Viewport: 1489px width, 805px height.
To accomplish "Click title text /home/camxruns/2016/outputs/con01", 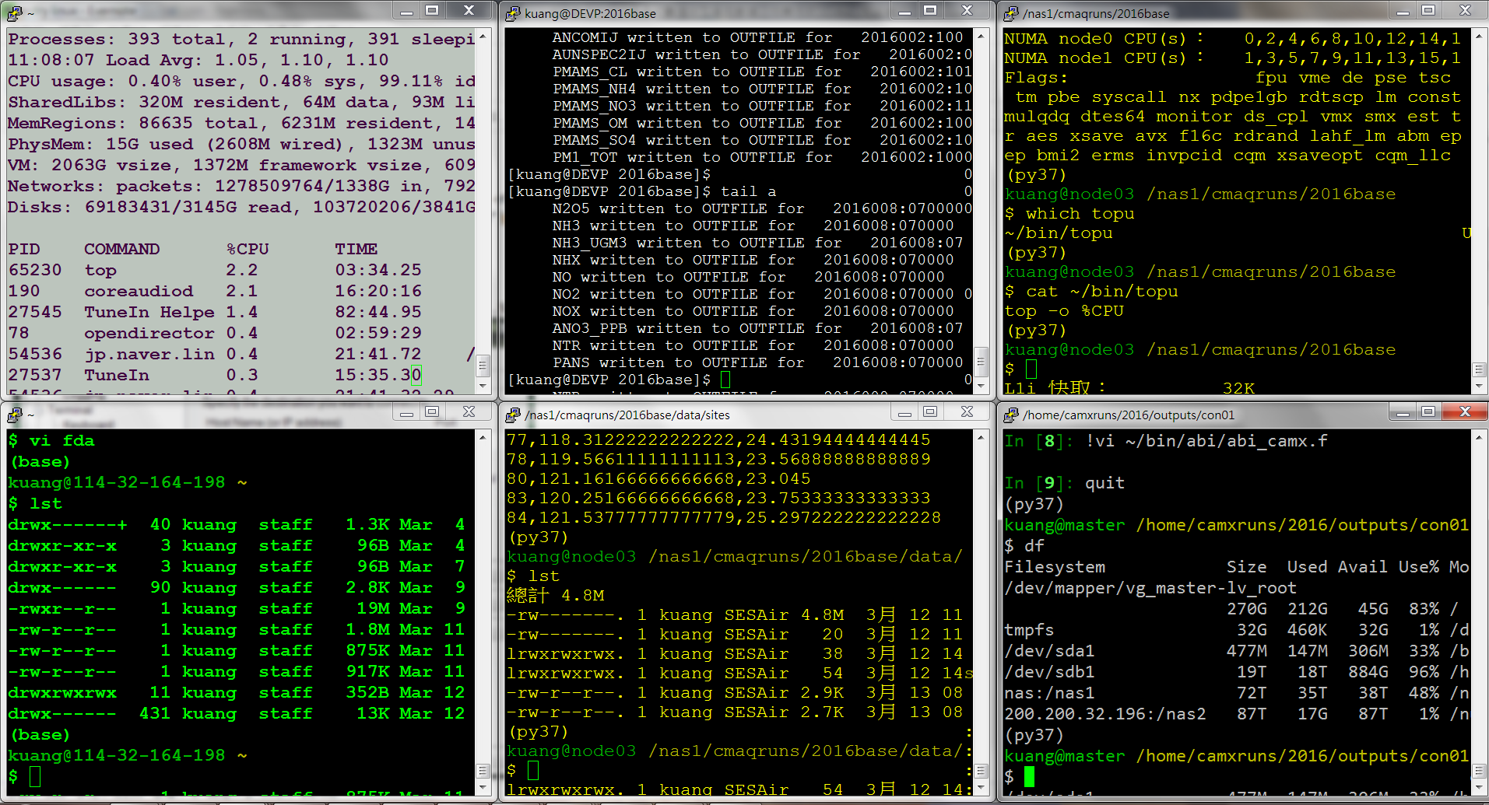I will pos(1129,415).
